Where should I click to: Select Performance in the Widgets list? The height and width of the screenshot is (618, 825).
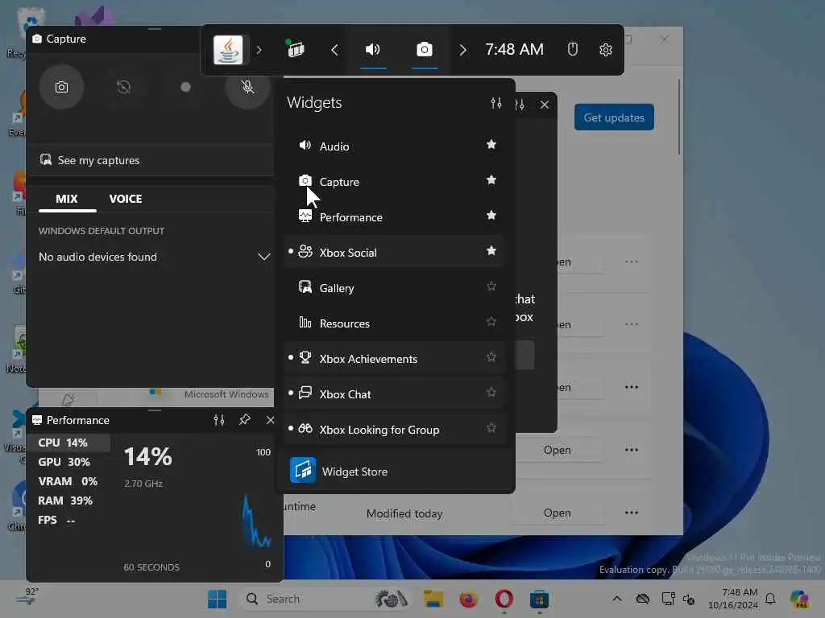(x=394, y=217)
